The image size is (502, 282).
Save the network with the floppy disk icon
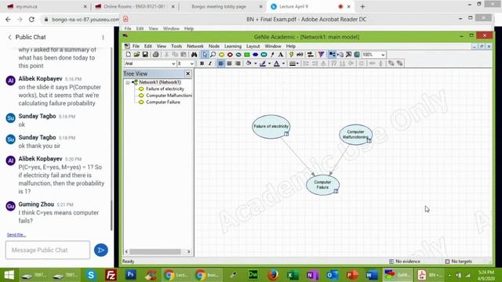tap(144, 55)
